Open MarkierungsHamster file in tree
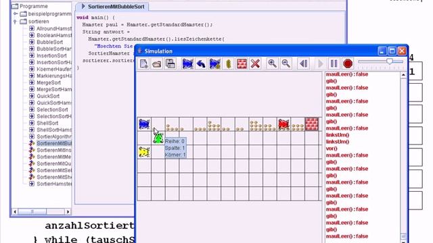This screenshot has width=433, height=243. [x=50, y=76]
